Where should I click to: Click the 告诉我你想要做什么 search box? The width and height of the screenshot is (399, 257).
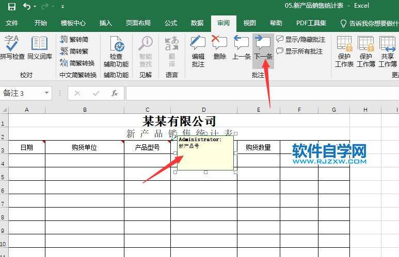pos(370,23)
